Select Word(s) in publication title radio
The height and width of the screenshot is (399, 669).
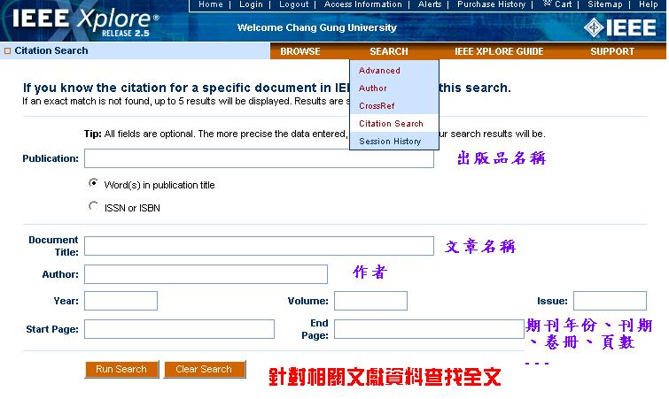pos(93,183)
